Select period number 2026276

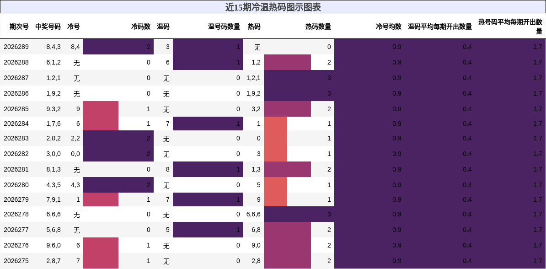pyautogui.click(x=16, y=245)
